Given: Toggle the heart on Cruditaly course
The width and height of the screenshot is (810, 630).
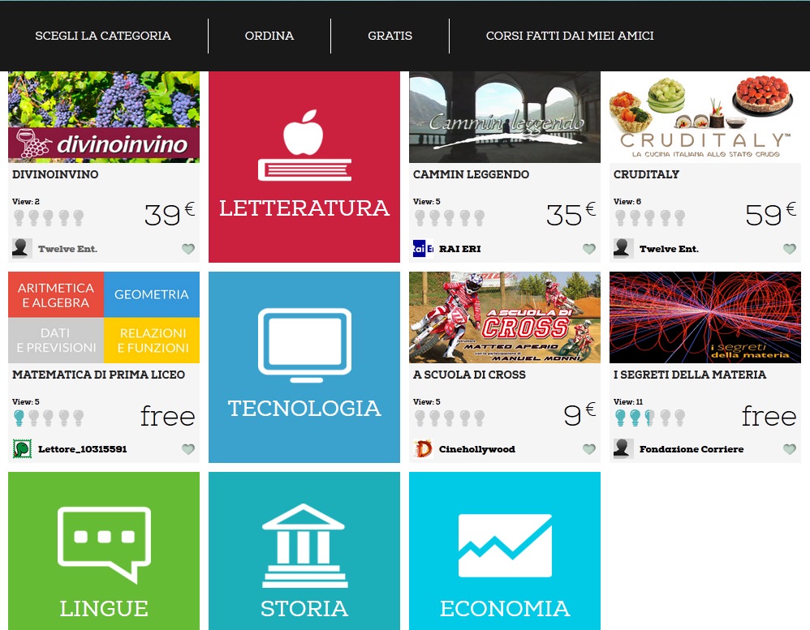Looking at the screenshot, I should click(x=790, y=249).
